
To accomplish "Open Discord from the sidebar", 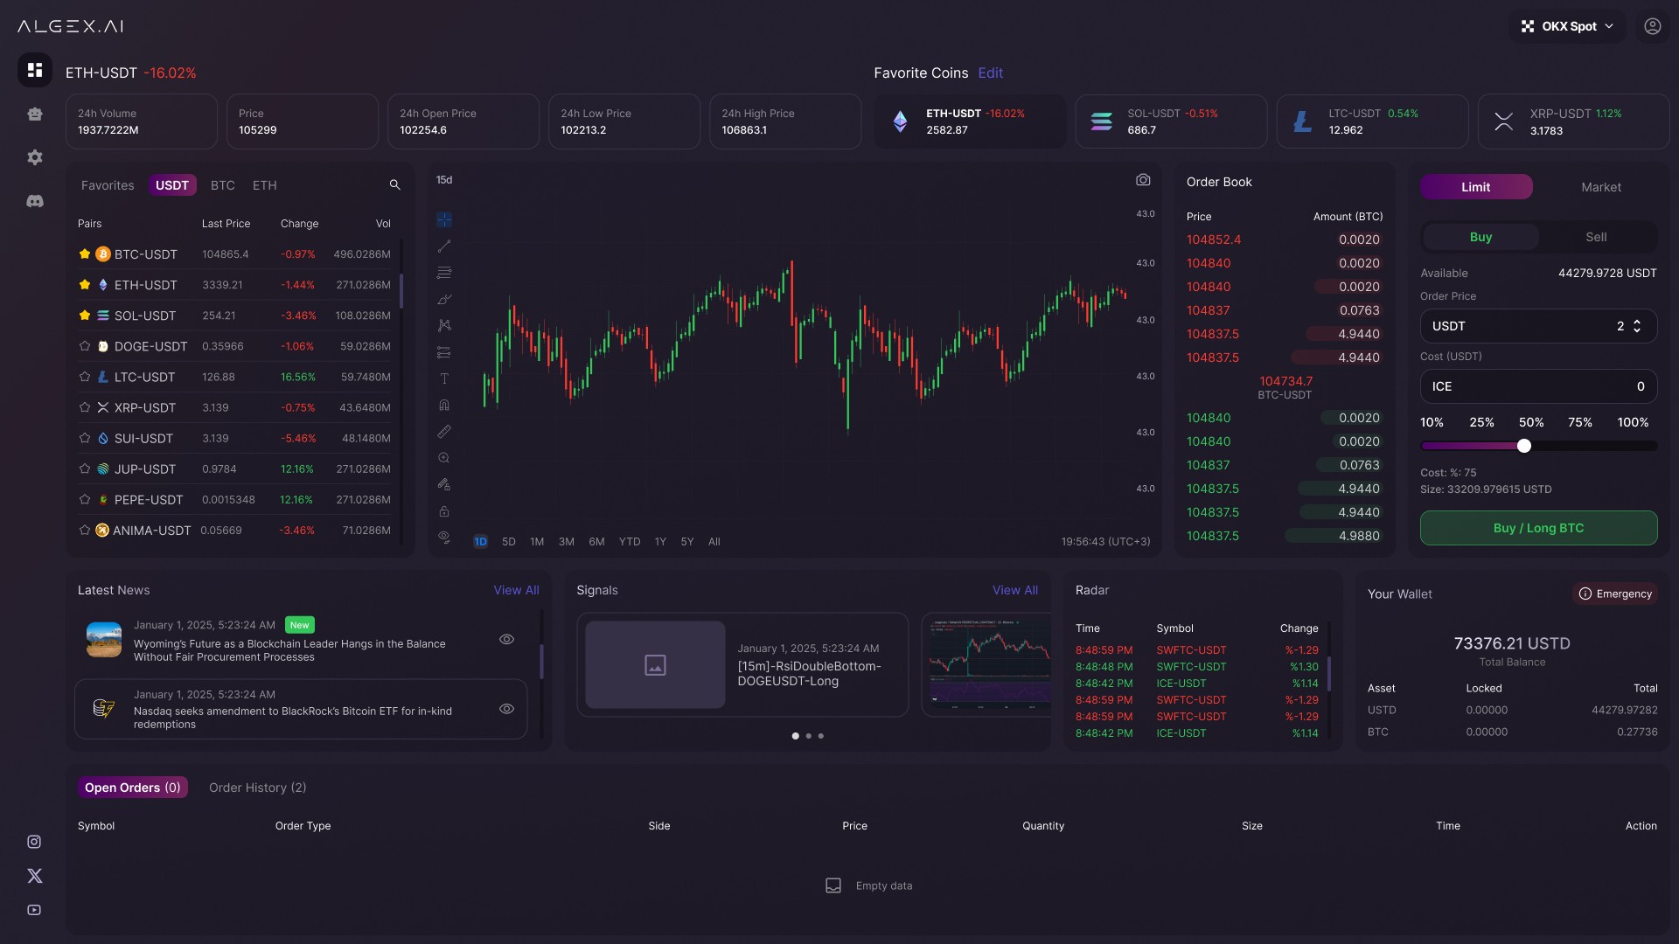I will click(35, 201).
